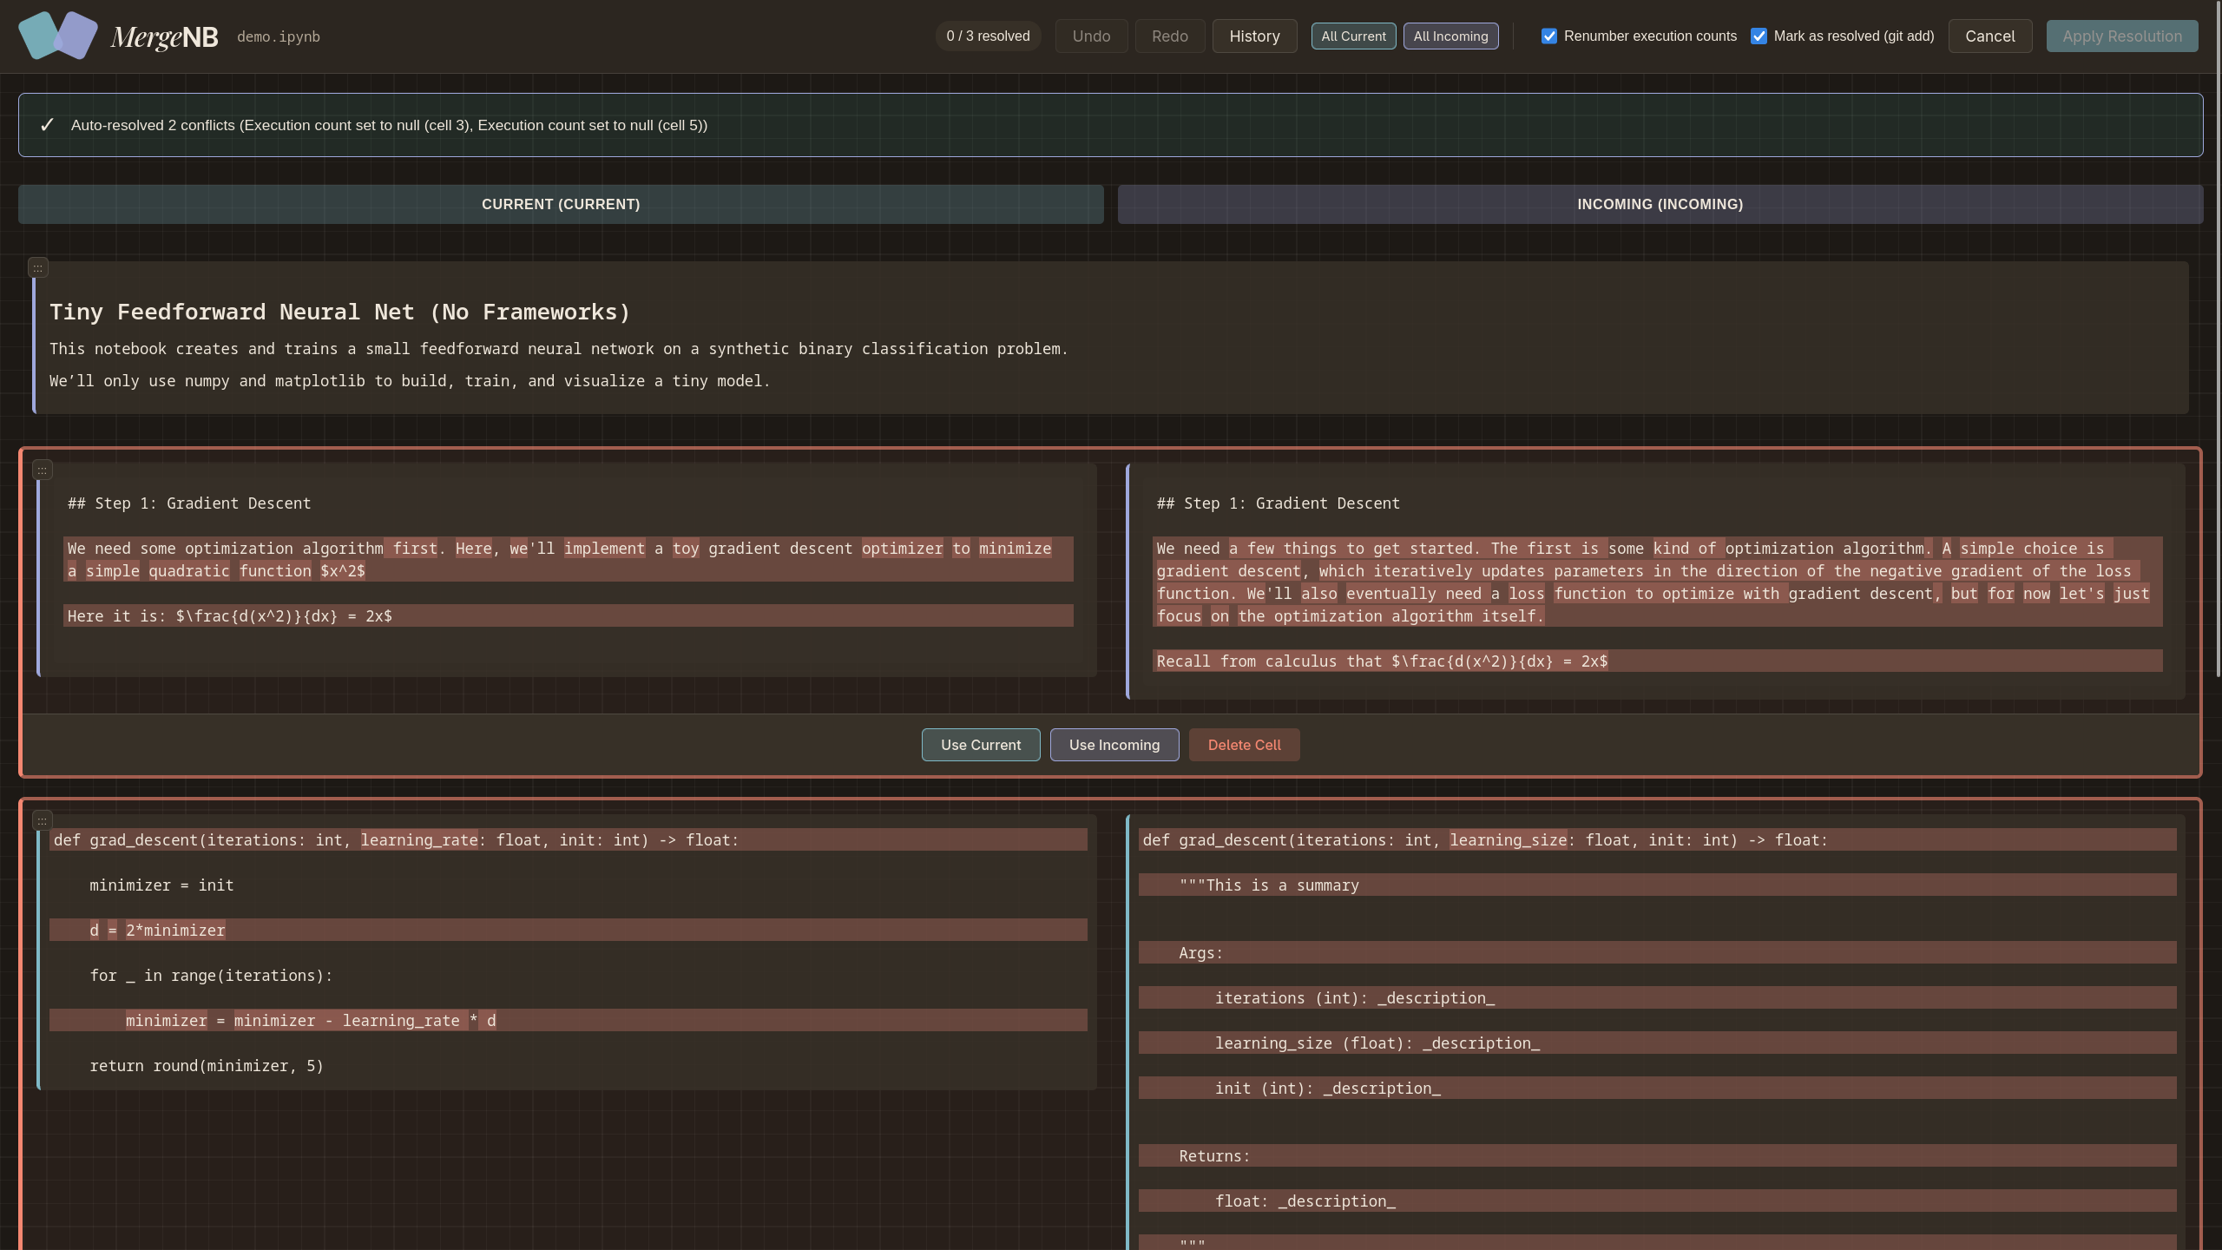Click the 'Args:' docstring line

[x=1657, y=952]
